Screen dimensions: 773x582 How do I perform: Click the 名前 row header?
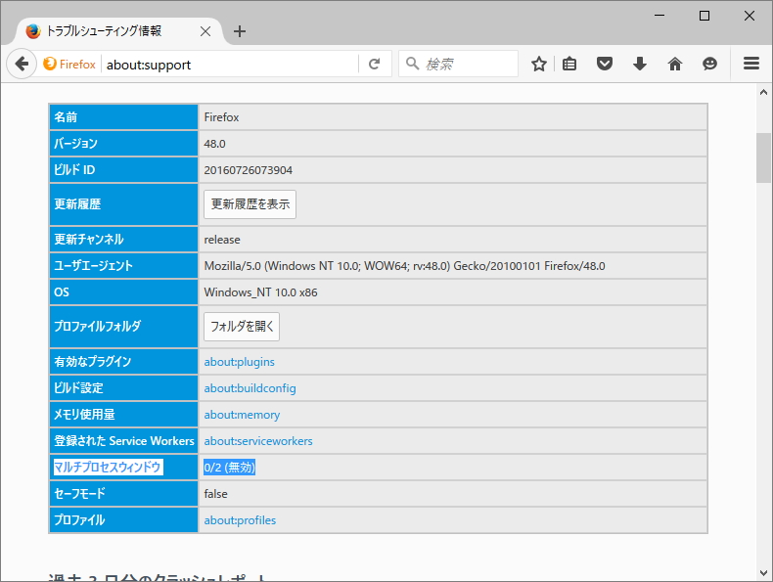[x=123, y=117]
